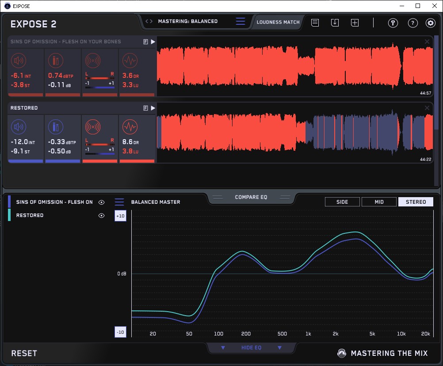Click the Restored waveform

click(295, 133)
